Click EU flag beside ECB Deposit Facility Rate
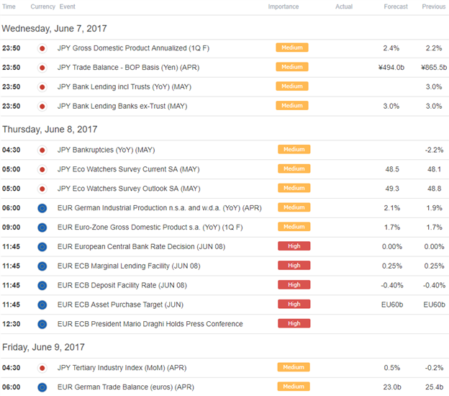The width and height of the screenshot is (449, 396). coord(42,286)
